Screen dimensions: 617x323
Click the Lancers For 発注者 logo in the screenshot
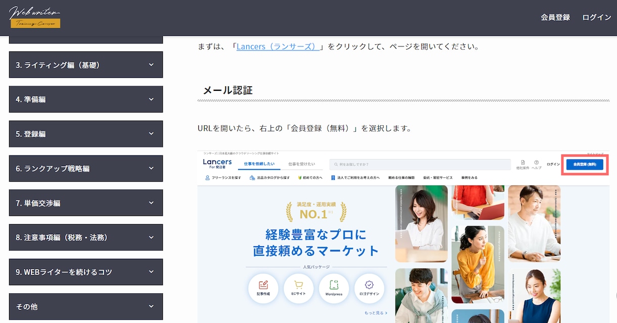[217, 164]
